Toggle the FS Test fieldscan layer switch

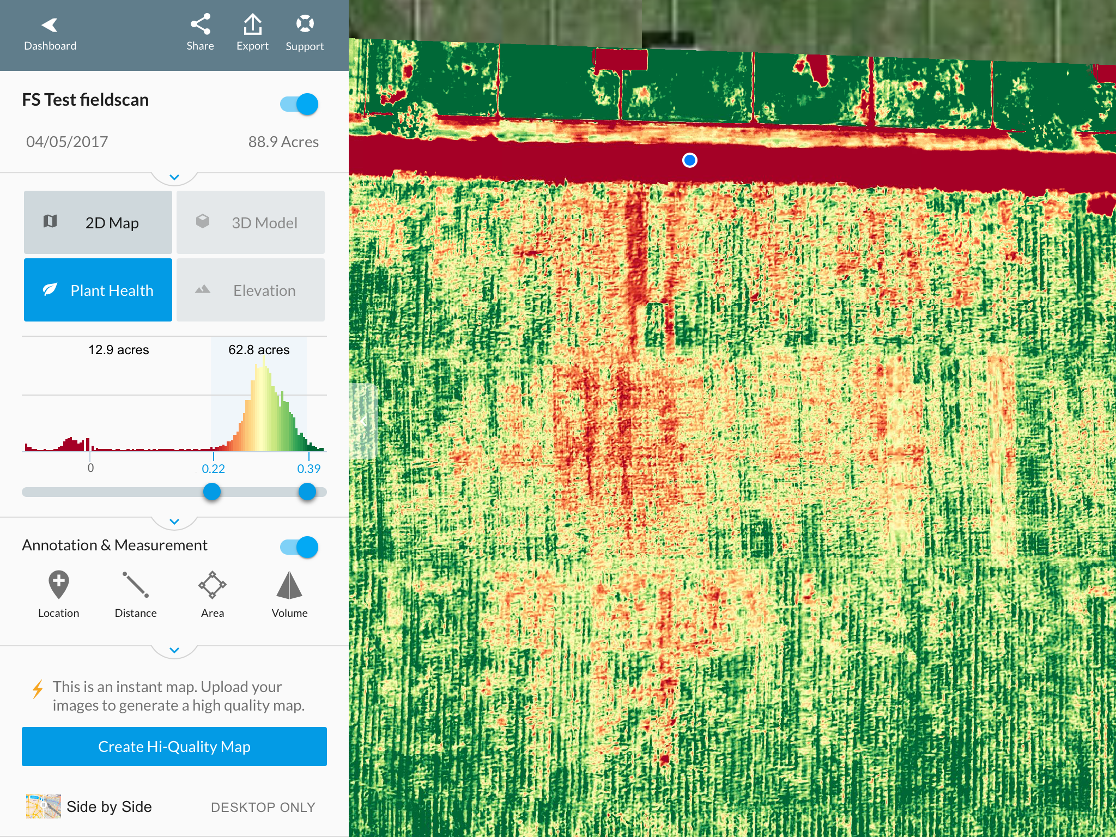pyautogui.click(x=299, y=104)
